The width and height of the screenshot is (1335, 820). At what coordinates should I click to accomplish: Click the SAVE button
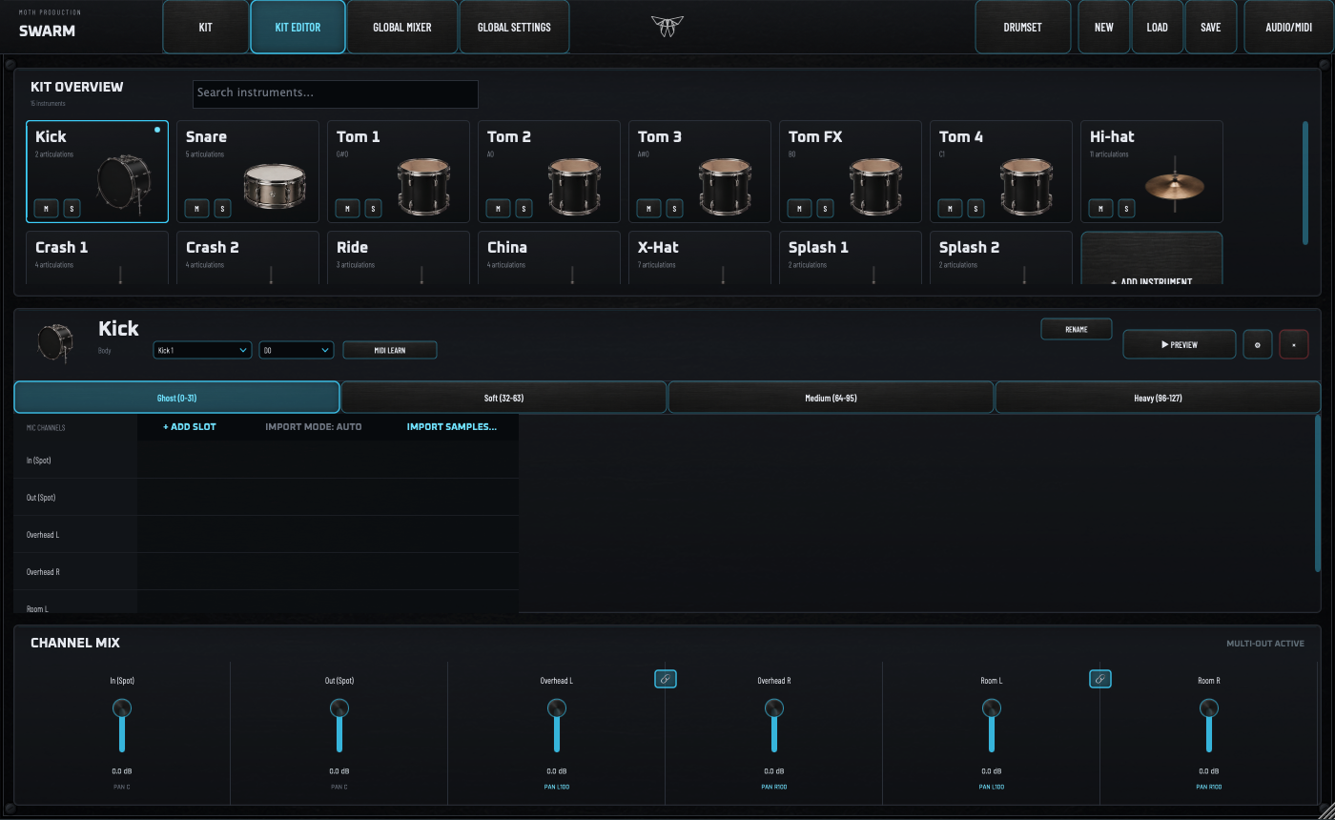point(1211,27)
